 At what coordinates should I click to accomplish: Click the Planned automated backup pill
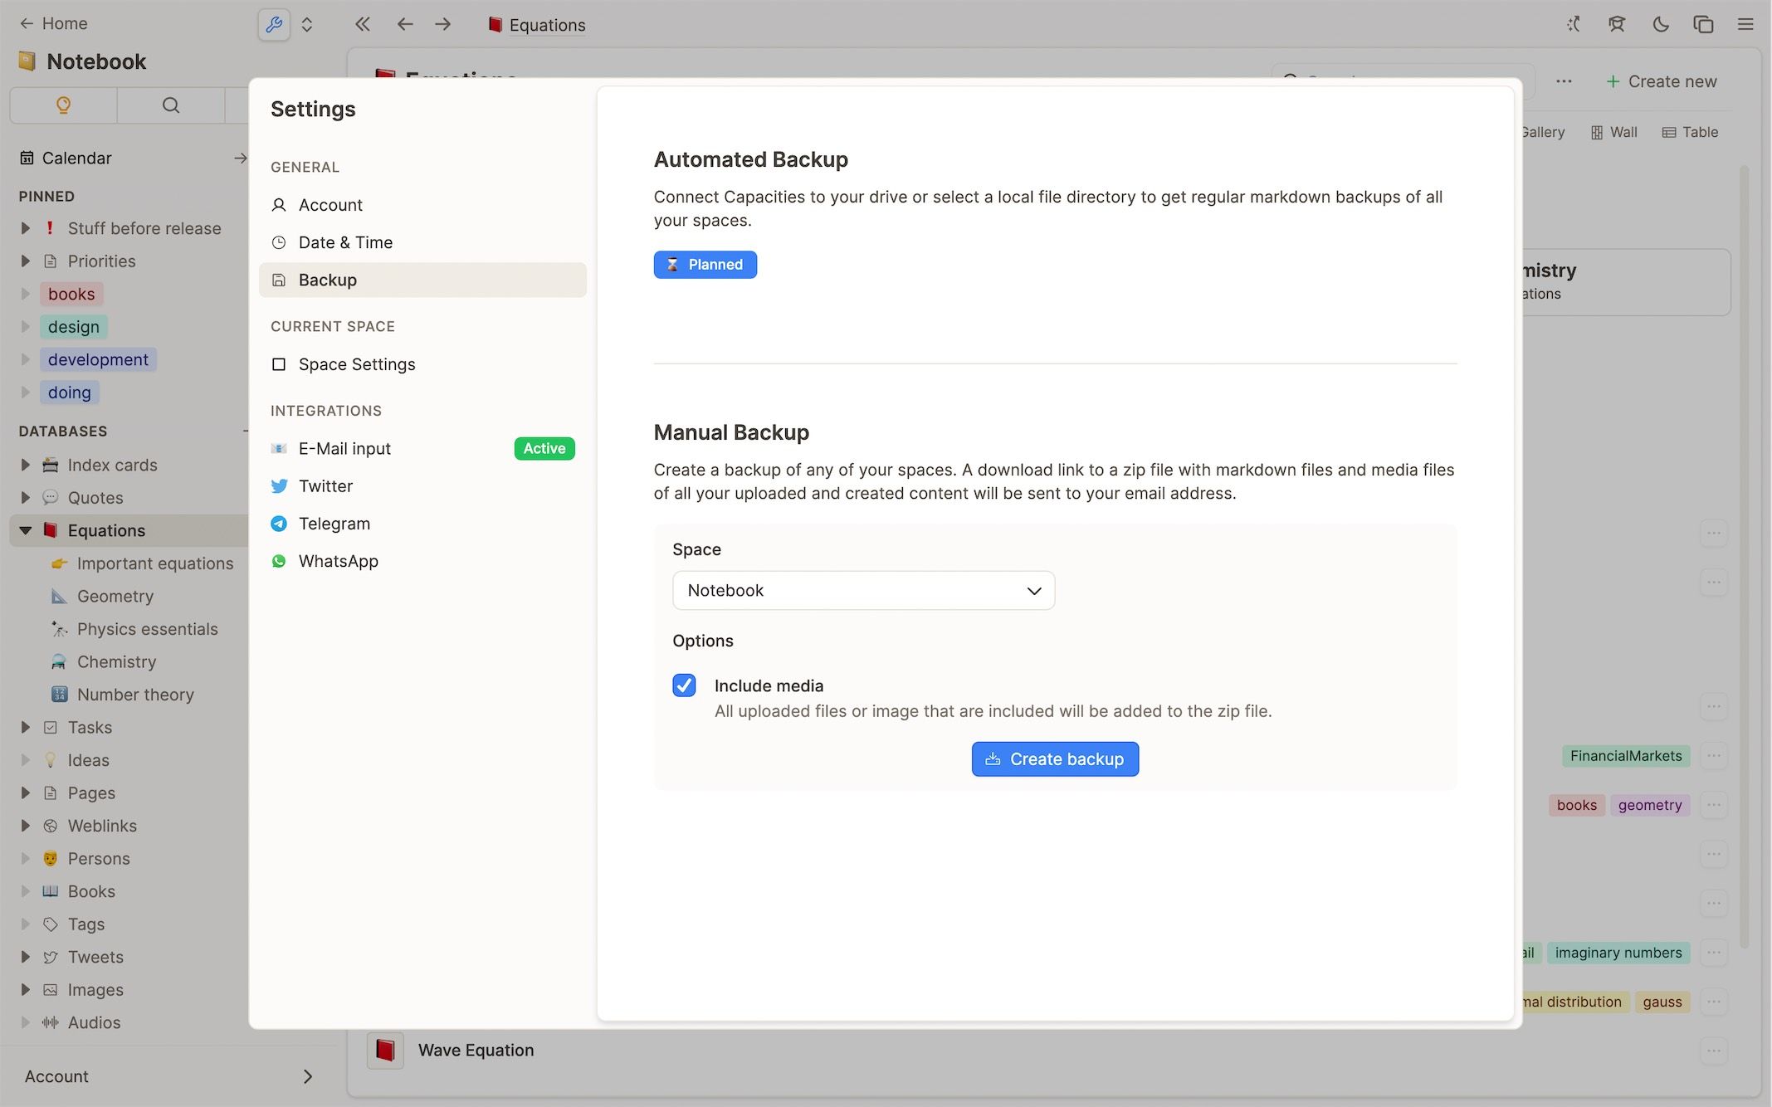pyautogui.click(x=705, y=264)
